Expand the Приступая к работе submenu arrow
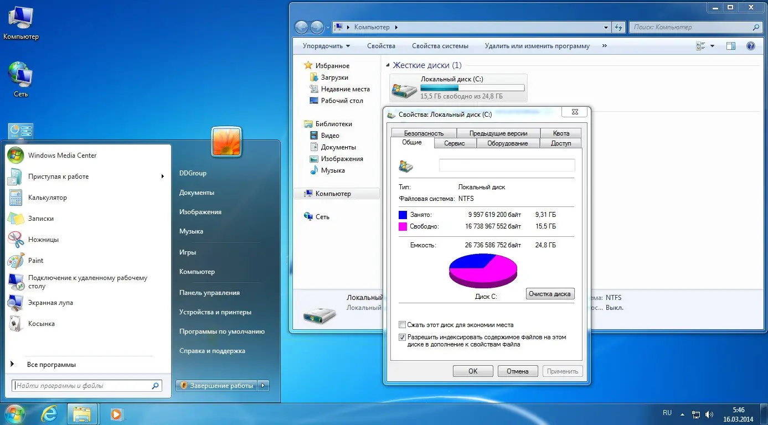The width and height of the screenshot is (768, 425). (163, 177)
